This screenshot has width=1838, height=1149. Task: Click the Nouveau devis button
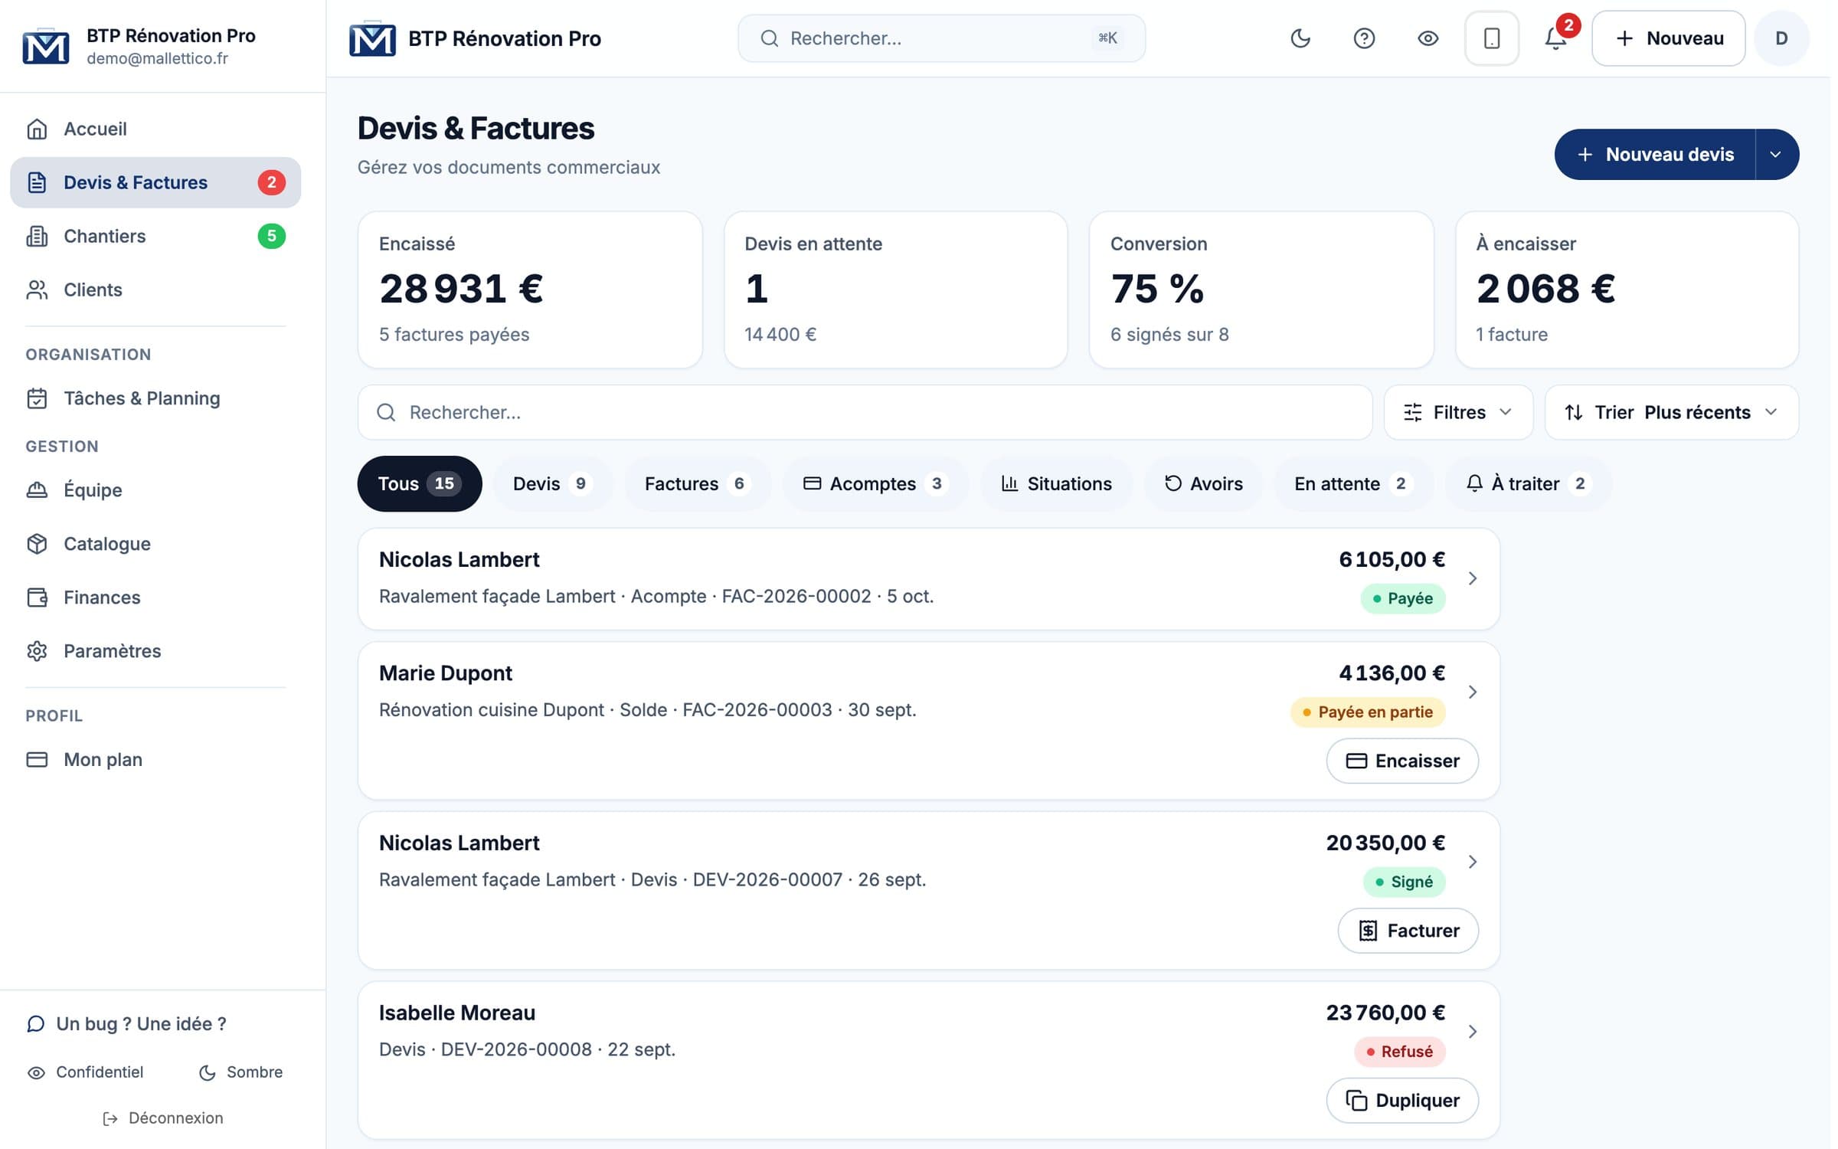click(x=1655, y=155)
